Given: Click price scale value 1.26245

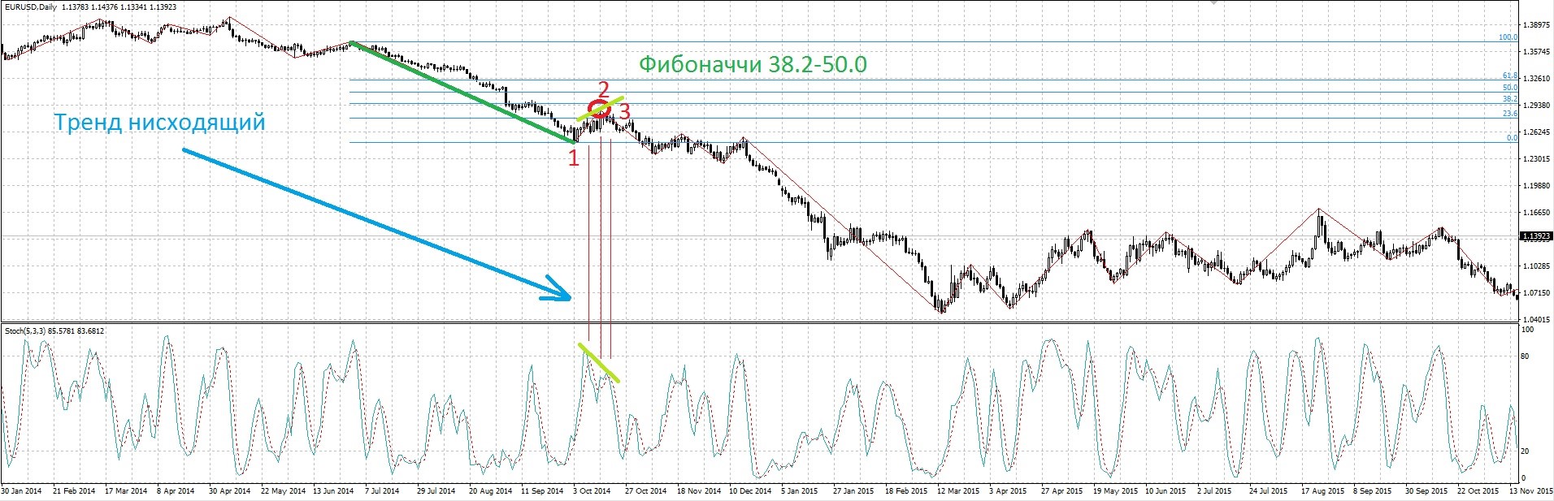Looking at the screenshot, I should (x=1536, y=132).
